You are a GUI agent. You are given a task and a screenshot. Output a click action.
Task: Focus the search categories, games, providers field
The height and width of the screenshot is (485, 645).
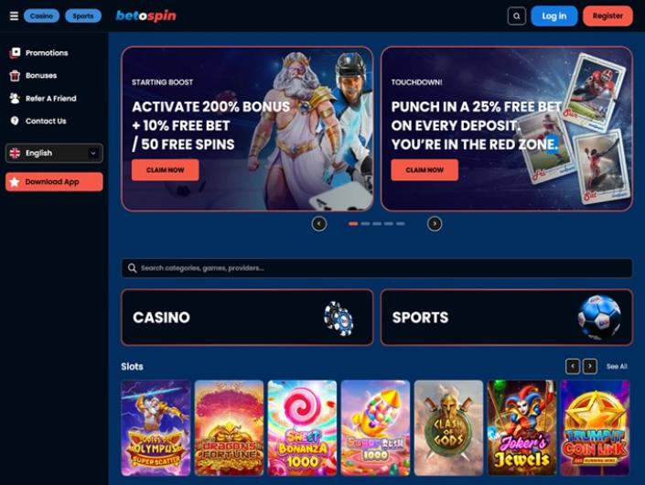tap(377, 268)
